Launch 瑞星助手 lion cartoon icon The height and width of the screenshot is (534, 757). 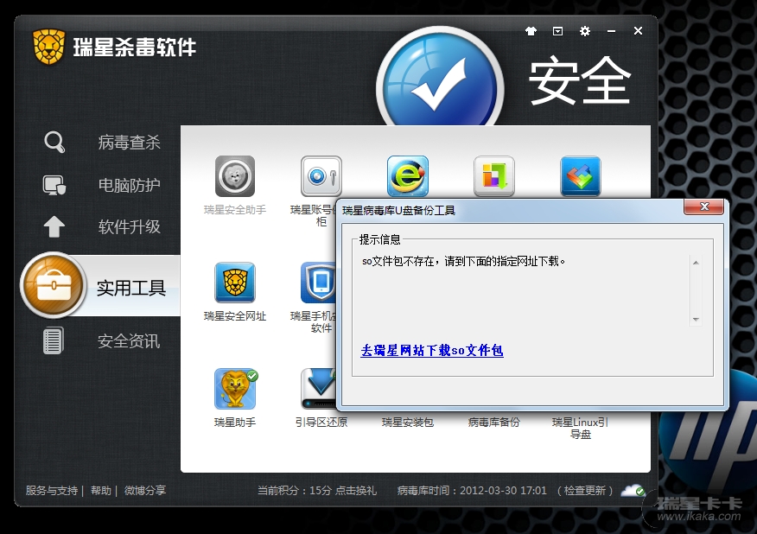pos(235,389)
